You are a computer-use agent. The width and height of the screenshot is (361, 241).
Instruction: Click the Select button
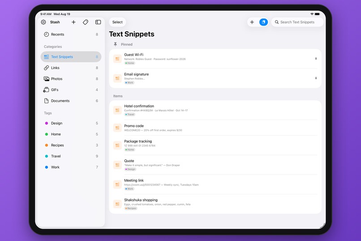(117, 22)
